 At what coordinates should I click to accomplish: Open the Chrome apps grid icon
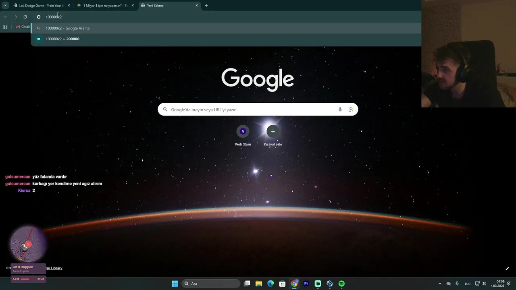click(x=5, y=27)
